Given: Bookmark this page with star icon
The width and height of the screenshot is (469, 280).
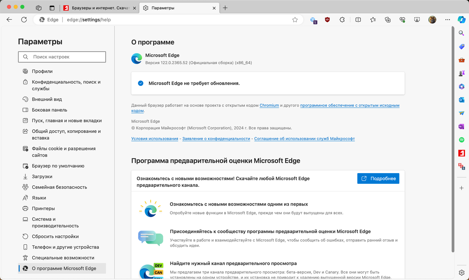Looking at the screenshot, I should 295,20.
